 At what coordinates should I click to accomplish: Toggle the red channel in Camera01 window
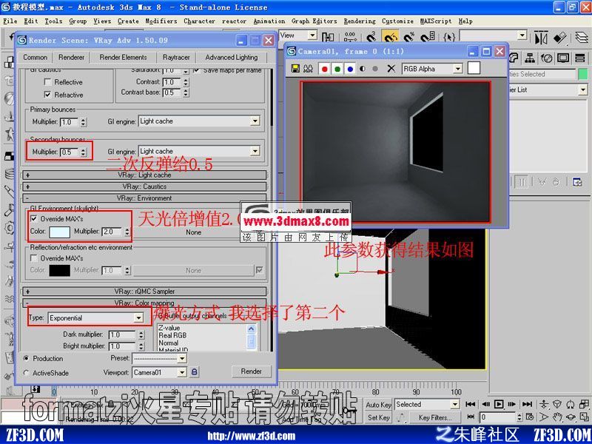325,69
